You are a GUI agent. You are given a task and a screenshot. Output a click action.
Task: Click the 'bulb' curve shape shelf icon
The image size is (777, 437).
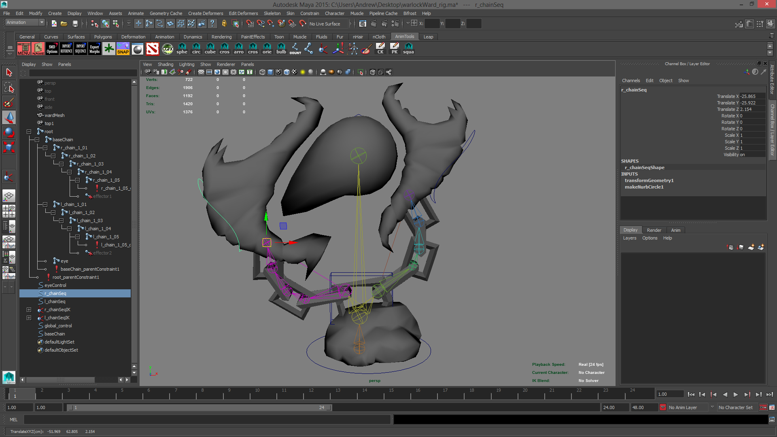pyautogui.click(x=281, y=49)
